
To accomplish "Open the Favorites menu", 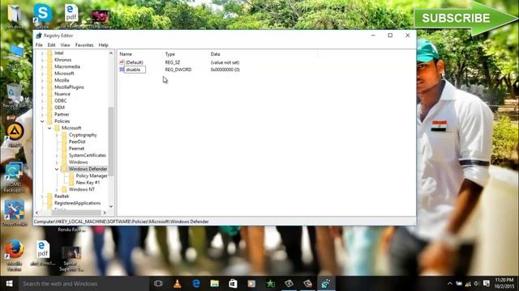I will (84, 45).
